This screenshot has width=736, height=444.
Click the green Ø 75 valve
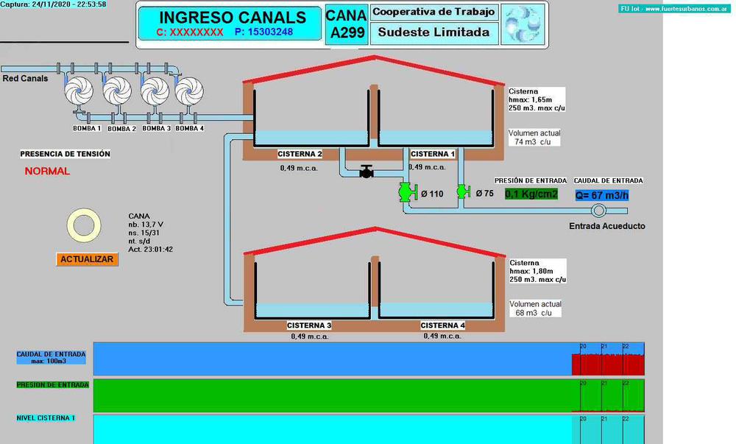pos(463,191)
